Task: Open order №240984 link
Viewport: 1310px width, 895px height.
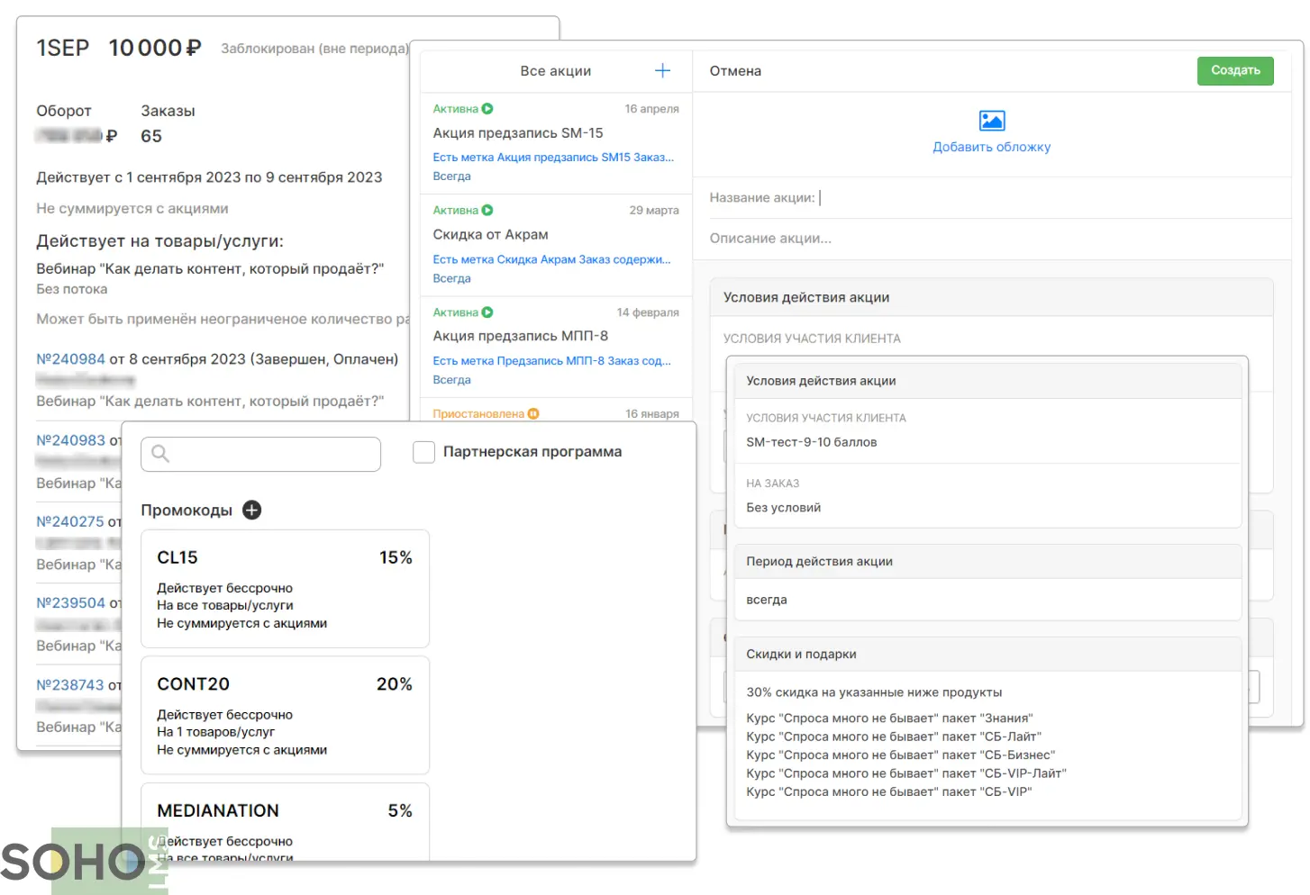Action: (x=70, y=359)
